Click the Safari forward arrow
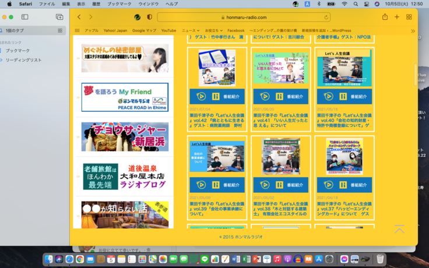 click(90, 17)
